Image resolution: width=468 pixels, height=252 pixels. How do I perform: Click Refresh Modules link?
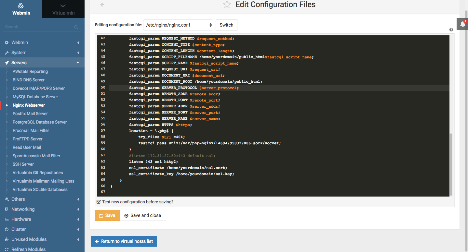pyautogui.click(x=28, y=249)
